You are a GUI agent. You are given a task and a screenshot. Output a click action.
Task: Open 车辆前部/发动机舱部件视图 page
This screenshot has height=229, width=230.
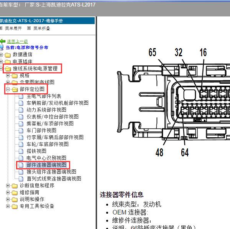(x=58, y=103)
